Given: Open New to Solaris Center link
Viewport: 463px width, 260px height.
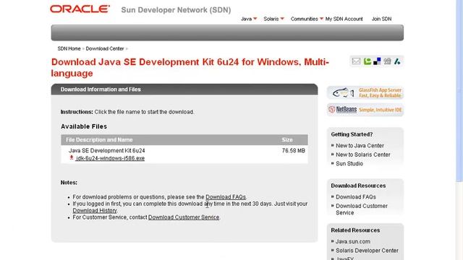Looking at the screenshot, I should 363,155.
